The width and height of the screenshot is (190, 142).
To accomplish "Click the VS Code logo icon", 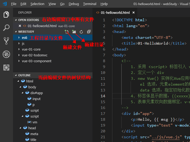I will [x=5, y=4].
